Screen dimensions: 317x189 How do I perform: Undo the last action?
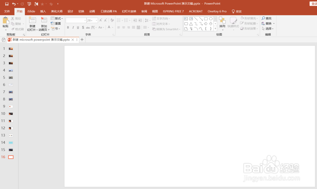(14, 4)
